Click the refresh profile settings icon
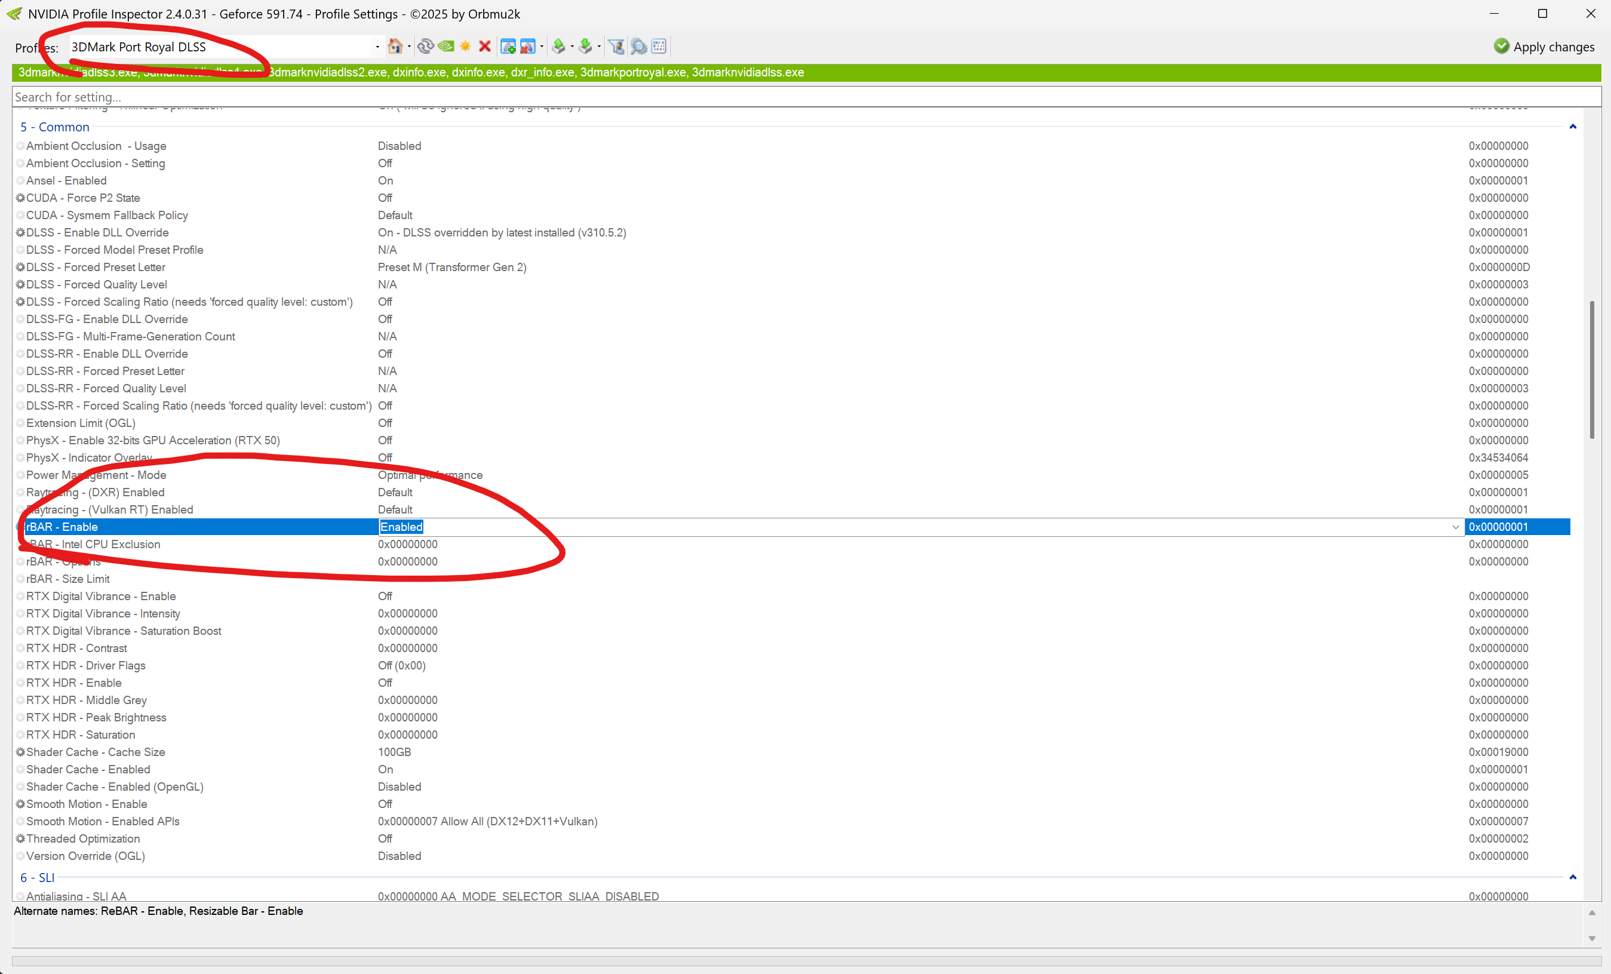Viewport: 1611px width, 974px height. click(426, 47)
